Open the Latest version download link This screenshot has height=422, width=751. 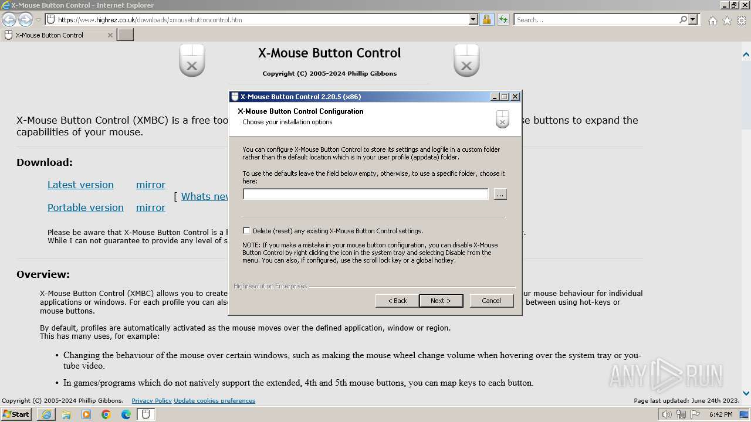80,185
